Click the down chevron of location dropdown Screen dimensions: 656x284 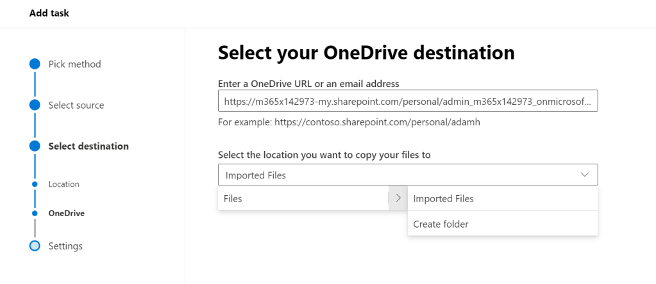point(584,175)
